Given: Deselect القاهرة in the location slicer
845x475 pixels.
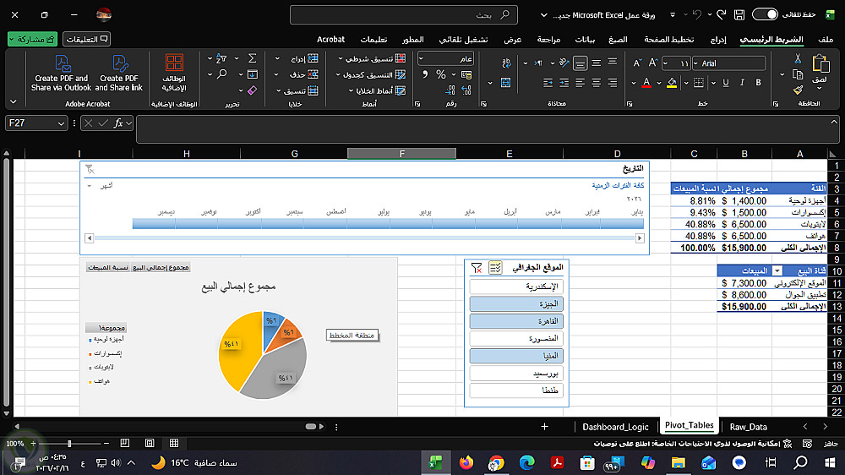Looking at the screenshot, I should (x=516, y=321).
